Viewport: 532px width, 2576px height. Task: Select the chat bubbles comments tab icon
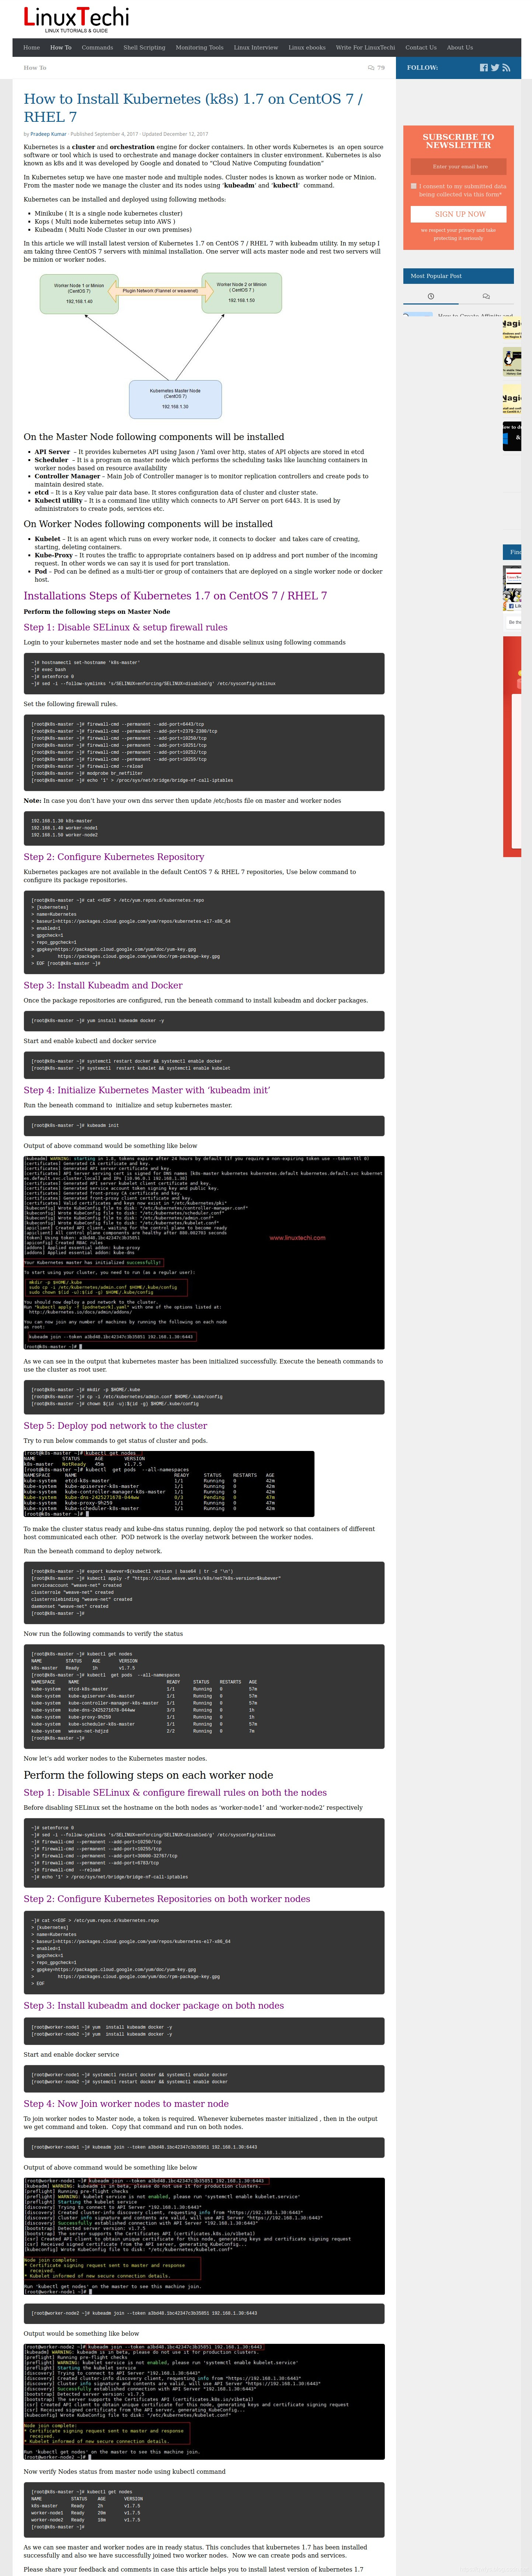point(486,296)
